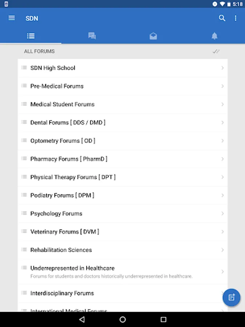Tap the search magnifier icon

coord(222,18)
